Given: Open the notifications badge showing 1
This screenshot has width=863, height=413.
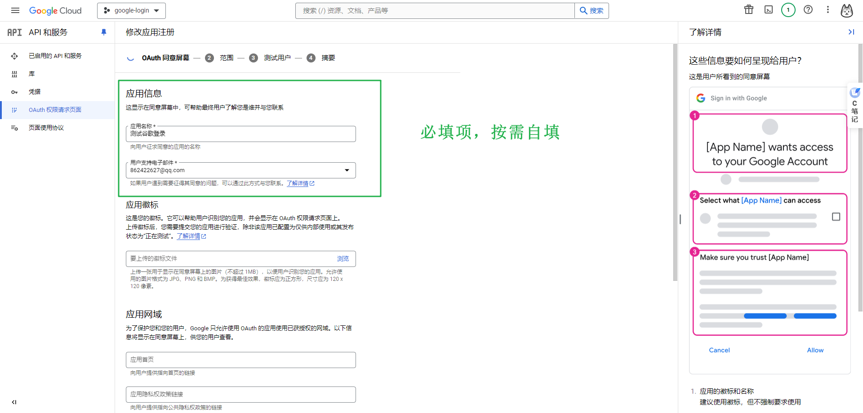Looking at the screenshot, I should pyautogui.click(x=788, y=9).
